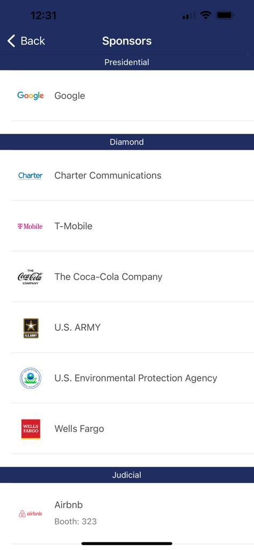Open Charter Communications sponsor details
This screenshot has height=550, width=254.
click(x=127, y=176)
